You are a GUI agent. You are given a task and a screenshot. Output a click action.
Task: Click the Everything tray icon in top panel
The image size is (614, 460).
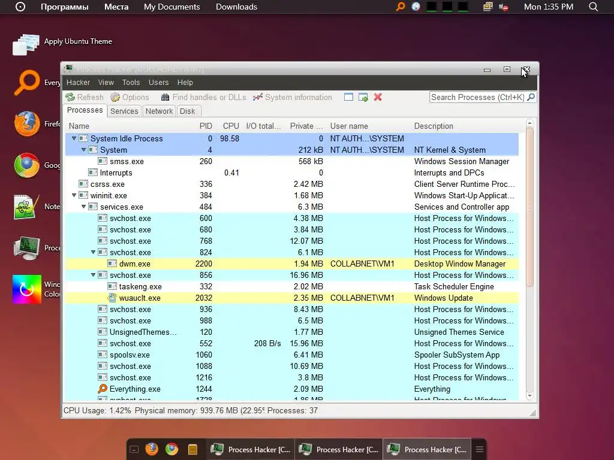coord(400,7)
